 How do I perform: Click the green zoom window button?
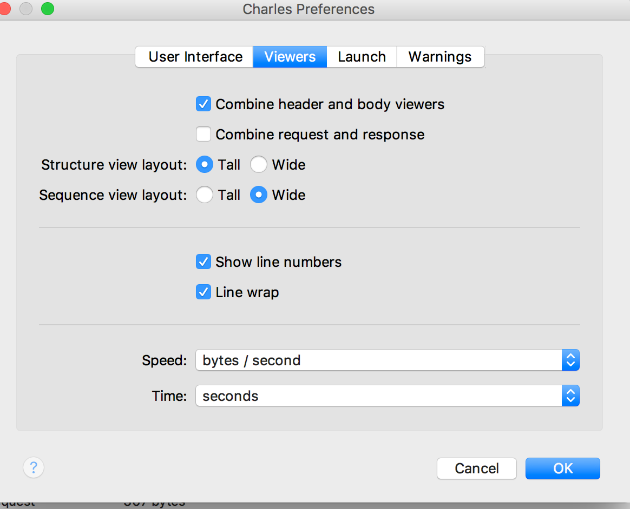pos(48,9)
